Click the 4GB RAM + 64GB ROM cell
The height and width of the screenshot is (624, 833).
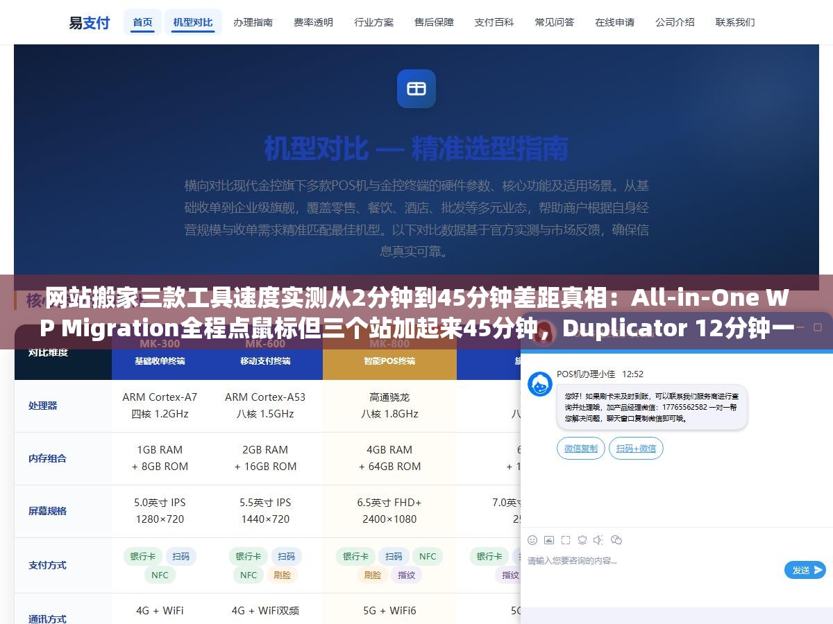click(x=389, y=458)
